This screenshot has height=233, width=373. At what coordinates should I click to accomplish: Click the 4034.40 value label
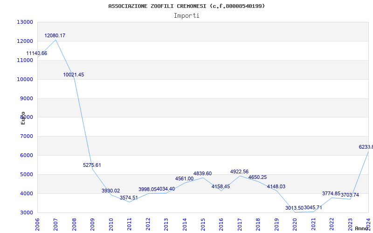point(166,189)
